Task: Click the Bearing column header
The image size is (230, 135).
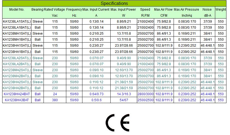Action: pos(37,9)
